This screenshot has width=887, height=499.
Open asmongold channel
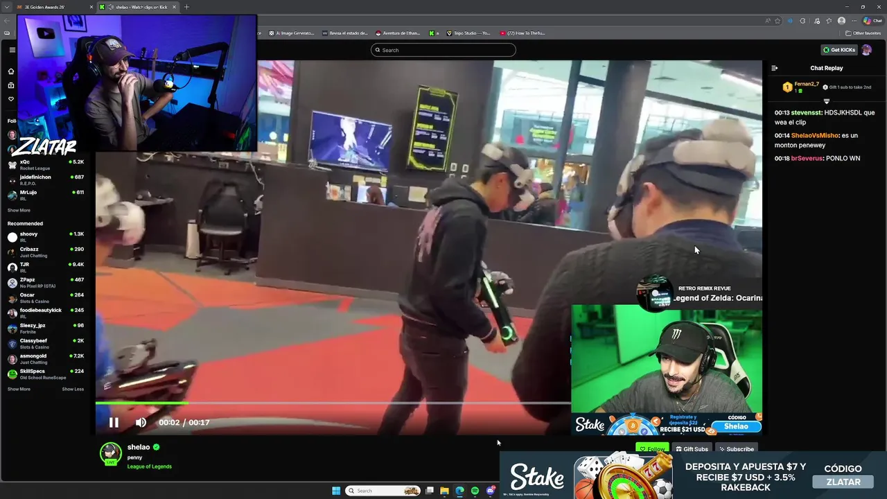coord(46,358)
